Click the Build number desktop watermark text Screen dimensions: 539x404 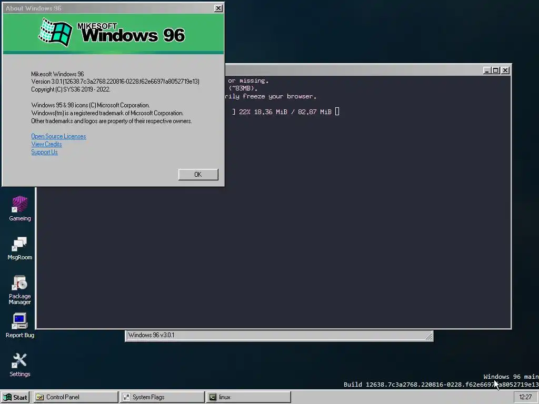(441, 385)
